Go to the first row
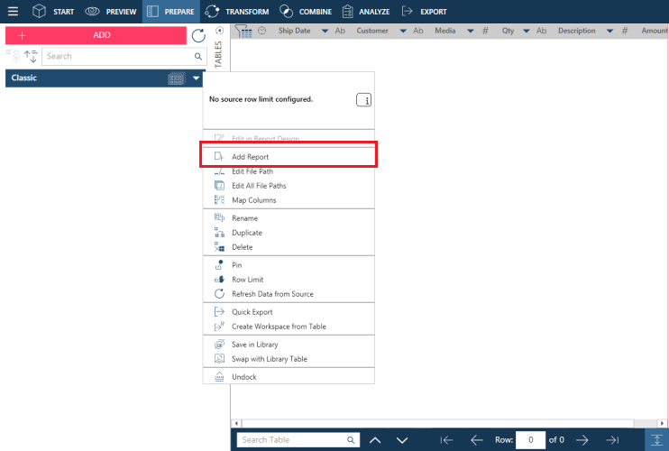This screenshot has width=669, height=451. tap(446, 440)
